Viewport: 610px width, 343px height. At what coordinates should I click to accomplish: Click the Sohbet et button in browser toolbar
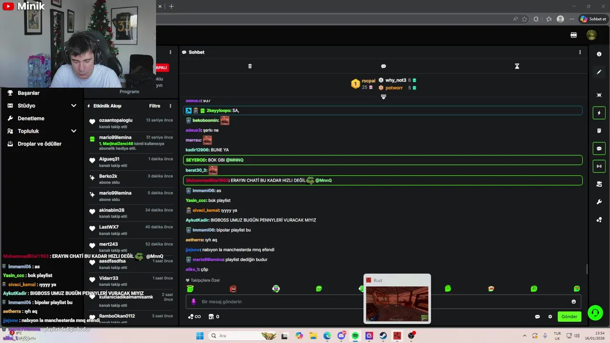pos(593,19)
